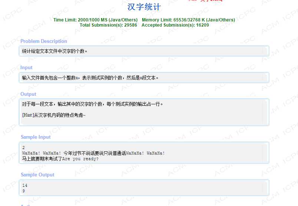
Task: Click the sample line containing 今年过节不说话
Action: [x=93, y=153]
